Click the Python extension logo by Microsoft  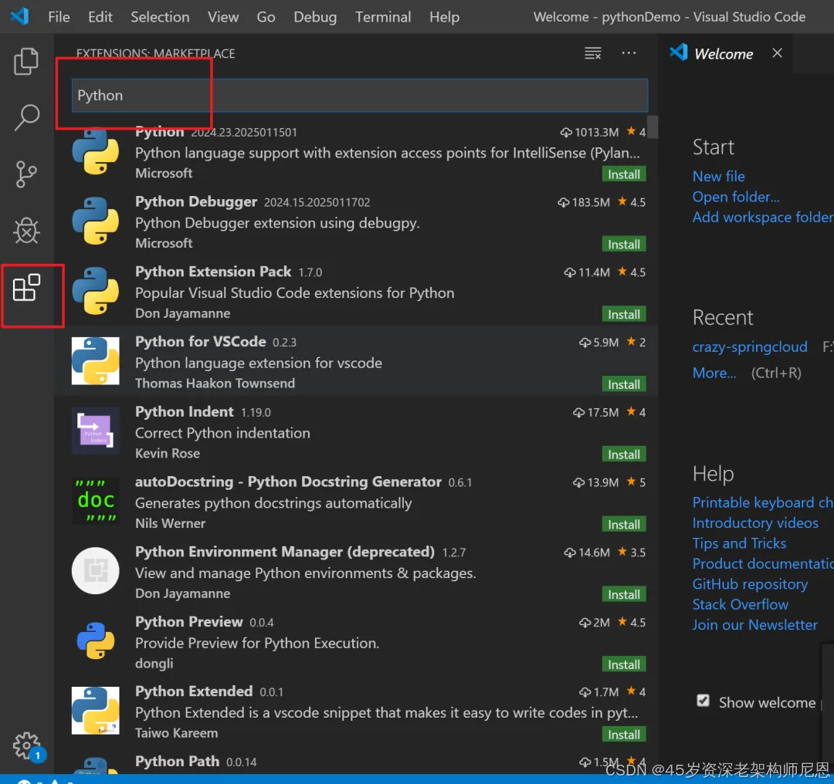[x=96, y=151]
